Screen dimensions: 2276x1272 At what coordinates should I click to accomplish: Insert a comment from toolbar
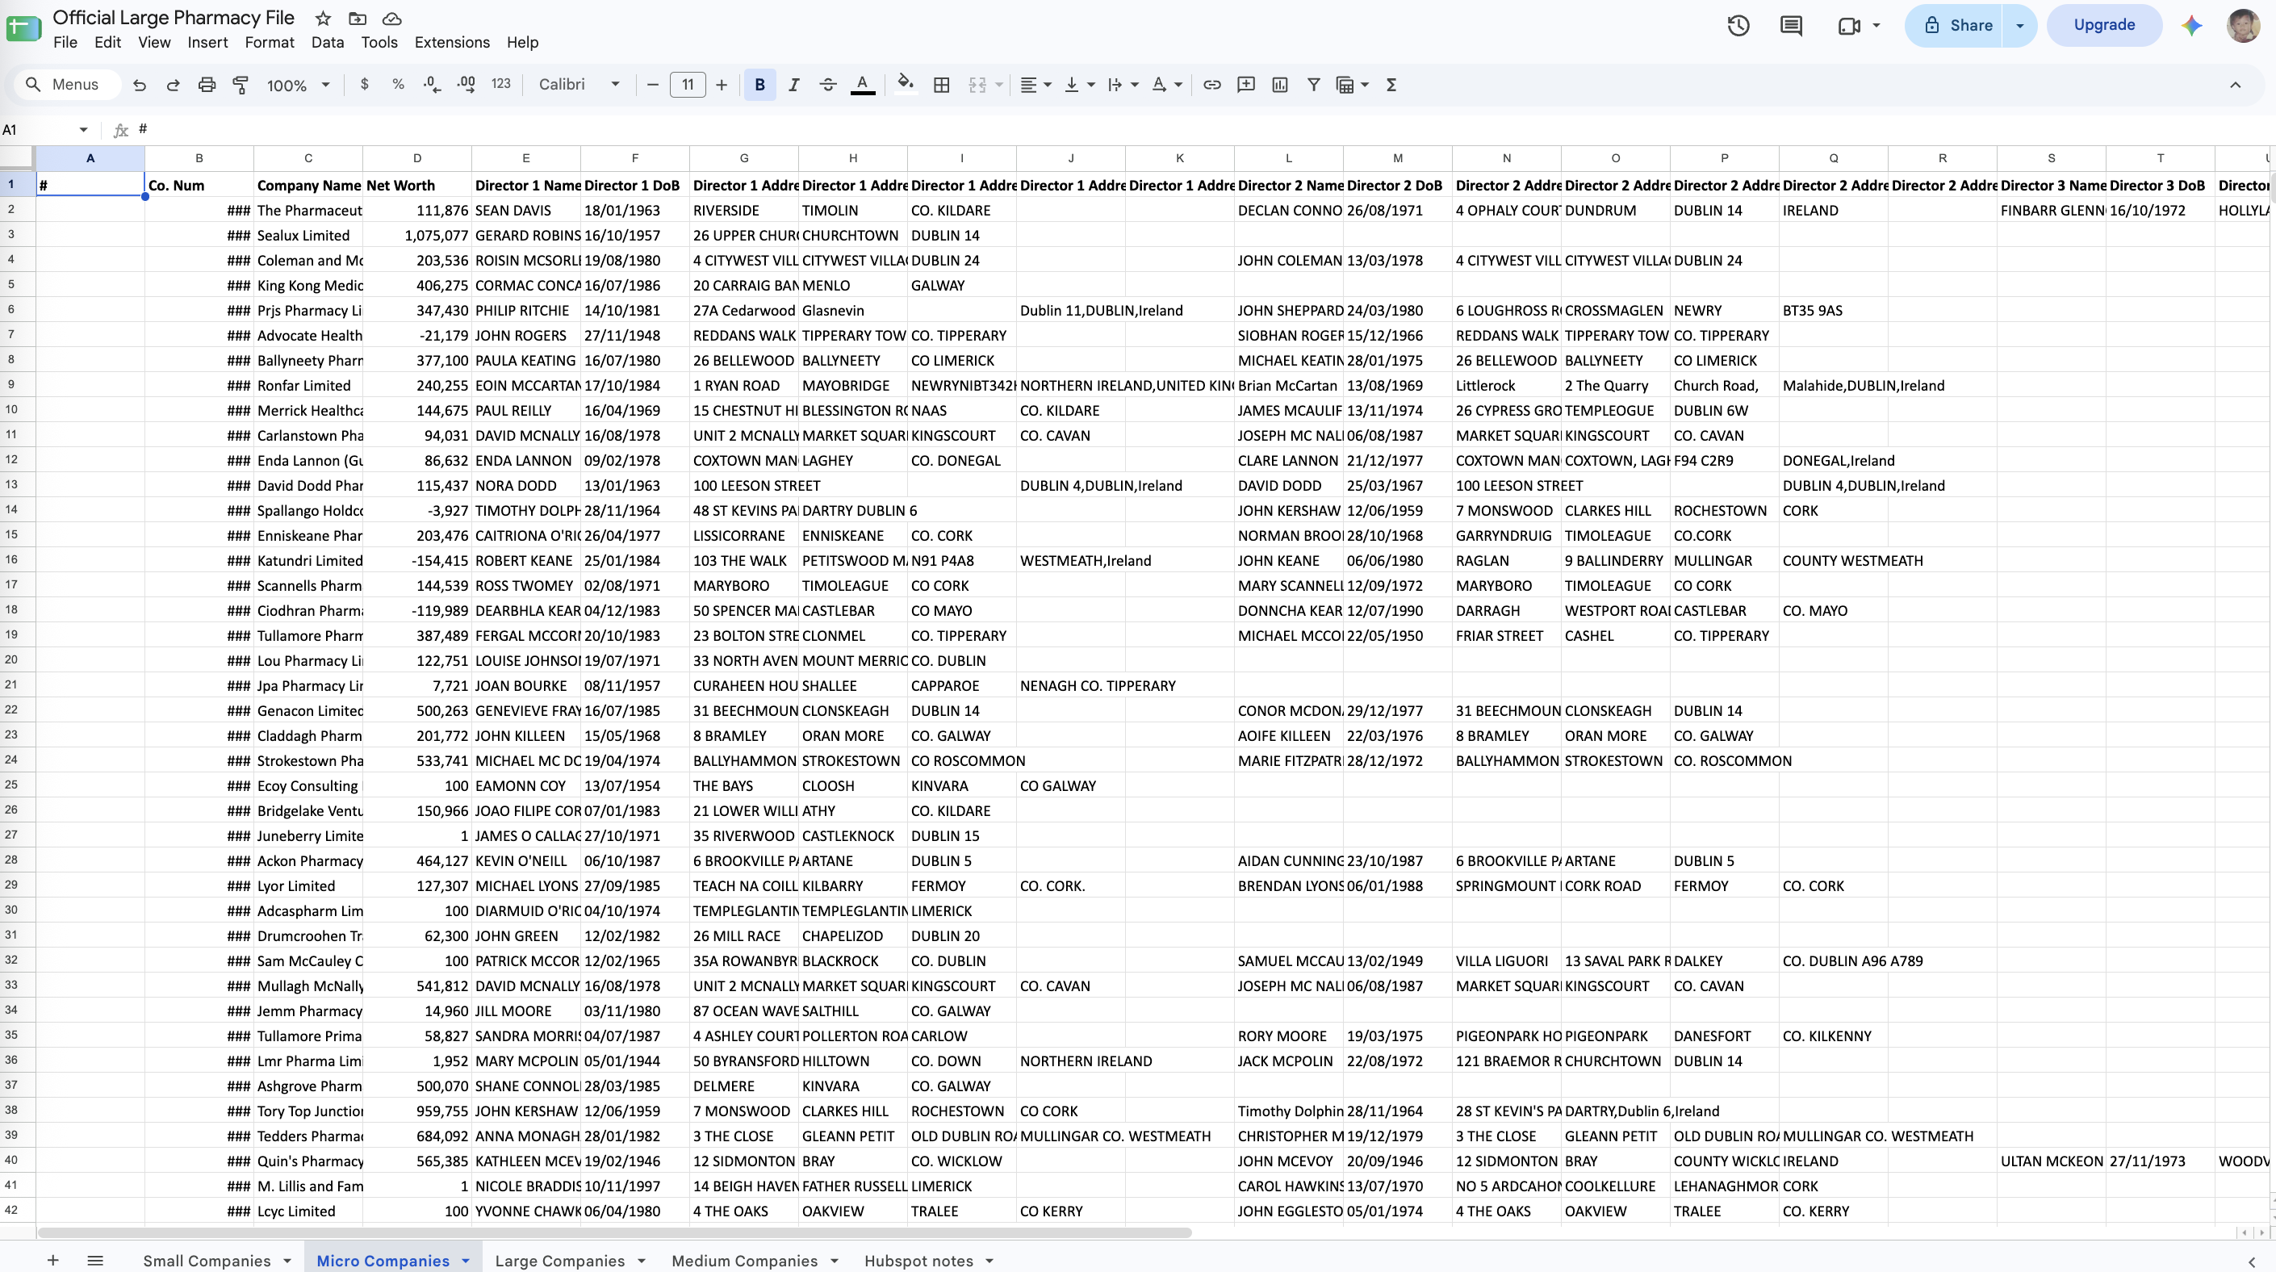(x=1246, y=85)
